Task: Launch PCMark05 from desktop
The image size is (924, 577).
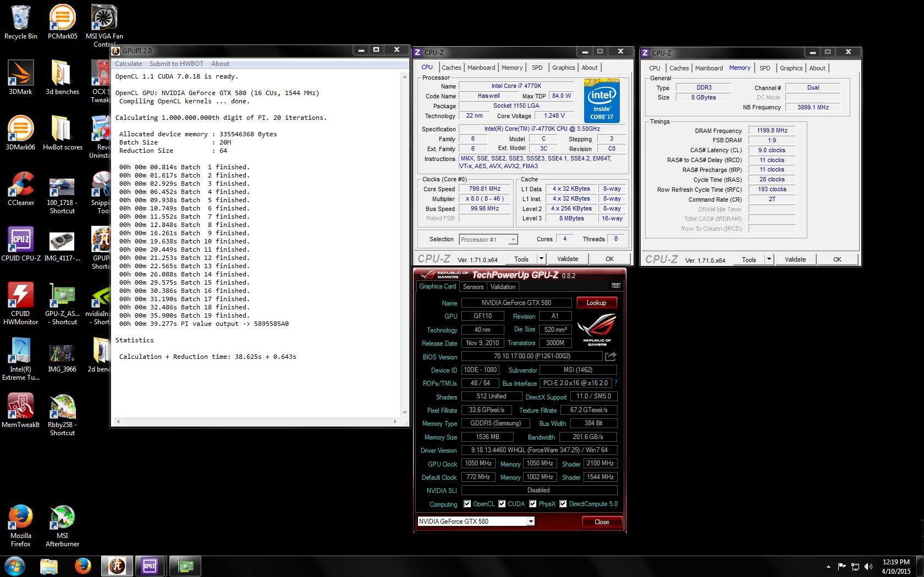Action: [x=62, y=22]
